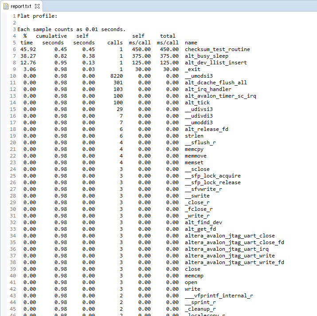Image resolution: width=317 pixels, height=316 pixels.
Task: Click the "name" column header
Action: click(191, 43)
